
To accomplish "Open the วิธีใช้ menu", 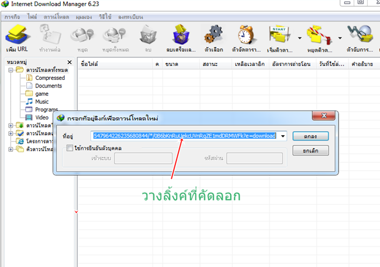I will pyautogui.click(x=105, y=17).
